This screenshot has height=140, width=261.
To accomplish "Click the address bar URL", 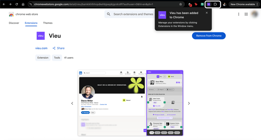I will (x=93, y=4).
